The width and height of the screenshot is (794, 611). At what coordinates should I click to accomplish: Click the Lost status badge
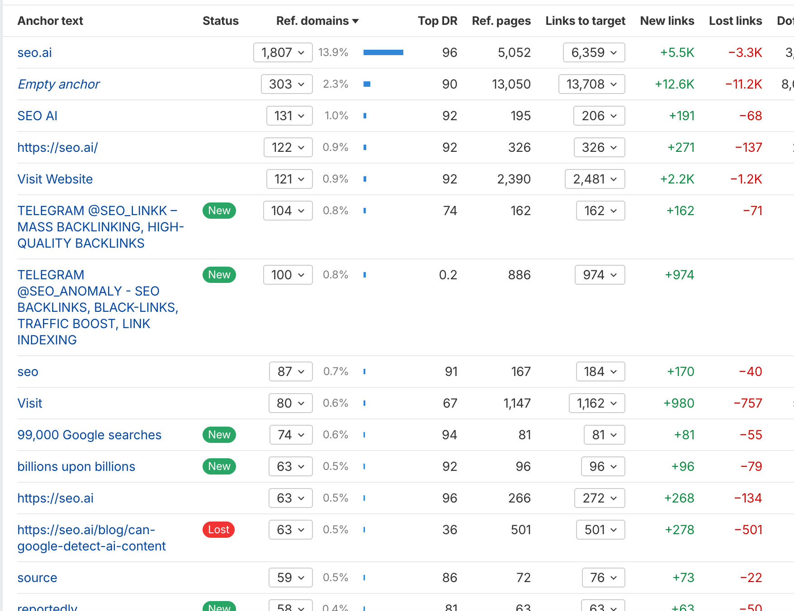click(218, 530)
